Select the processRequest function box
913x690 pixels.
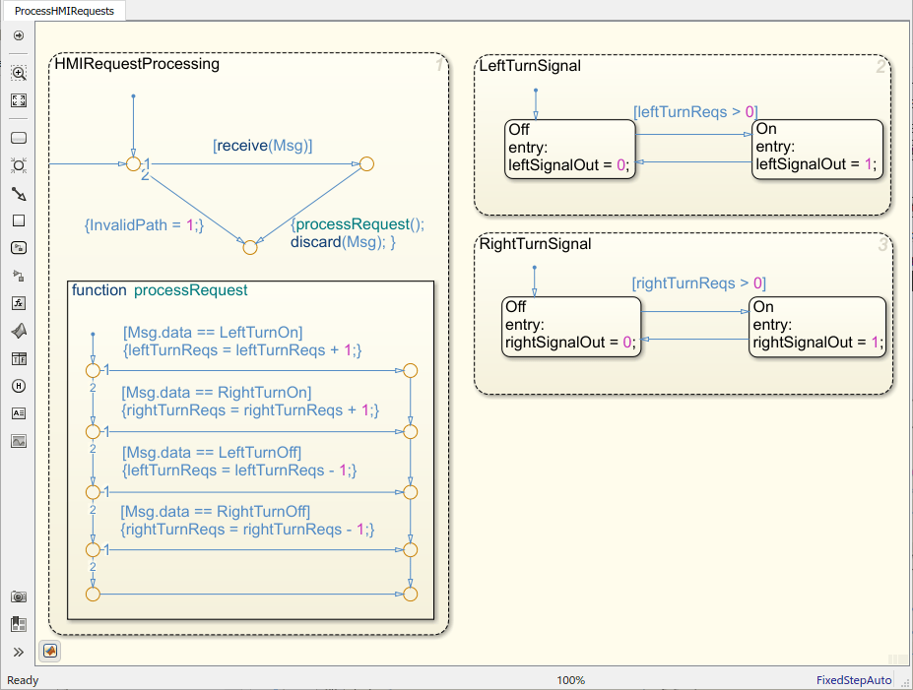pyautogui.click(x=251, y=450)
